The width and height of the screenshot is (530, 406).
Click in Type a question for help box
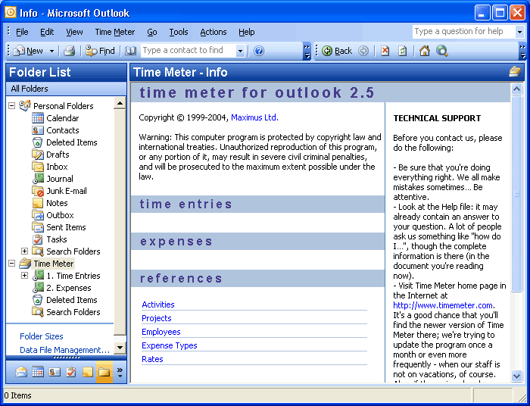point(464,32)
